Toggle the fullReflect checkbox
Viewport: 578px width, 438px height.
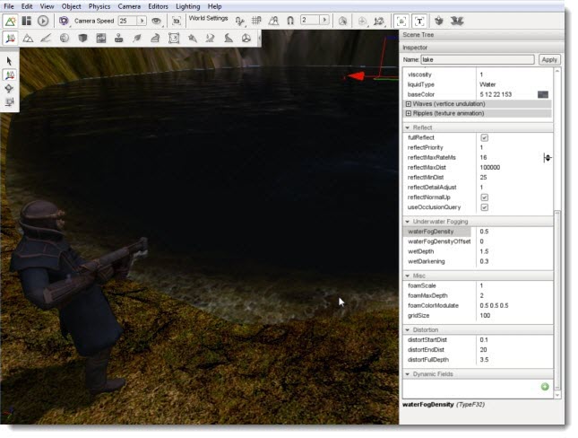pos(485,137)
